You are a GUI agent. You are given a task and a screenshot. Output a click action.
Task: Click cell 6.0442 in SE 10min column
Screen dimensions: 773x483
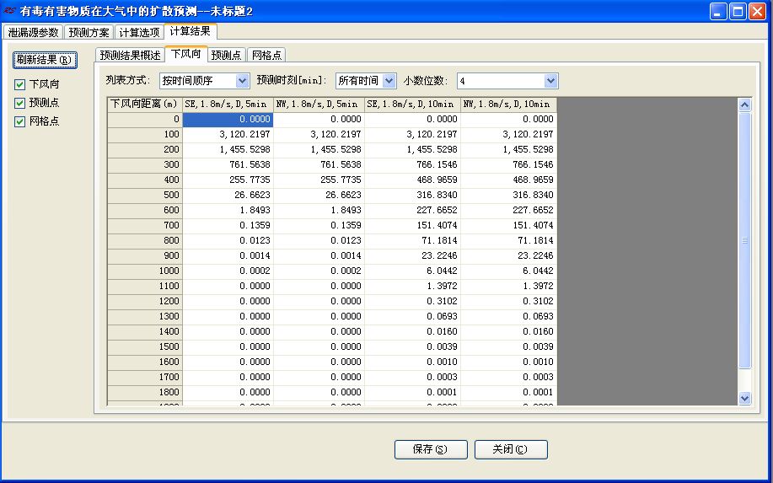[x=412, y=271]
